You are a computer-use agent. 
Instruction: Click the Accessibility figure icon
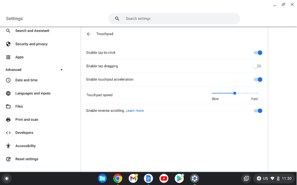pyautogui.click(x=8, y=146)
